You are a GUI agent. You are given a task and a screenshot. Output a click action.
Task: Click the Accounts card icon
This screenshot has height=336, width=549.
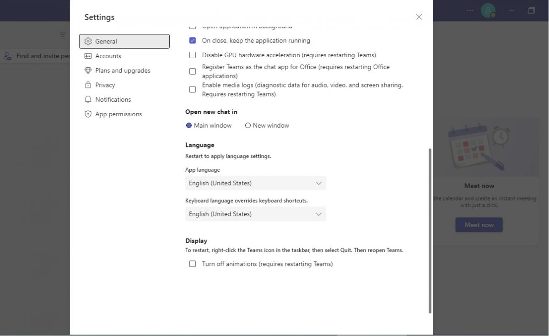[x=88, y=56]
